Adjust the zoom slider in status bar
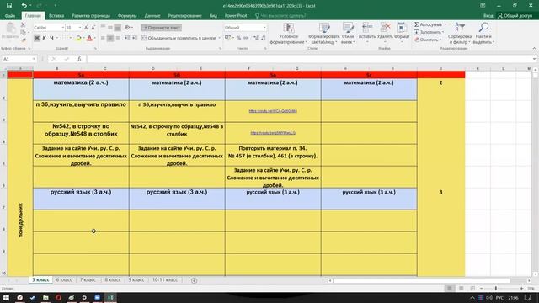539x303 pixels. tap(496, 288)
